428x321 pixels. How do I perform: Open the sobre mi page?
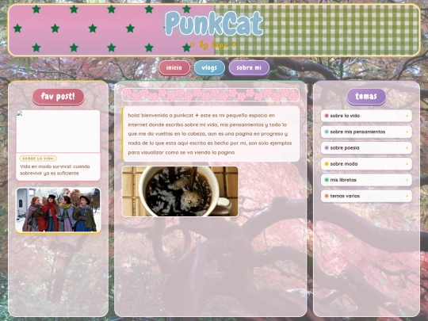(249, 67)
